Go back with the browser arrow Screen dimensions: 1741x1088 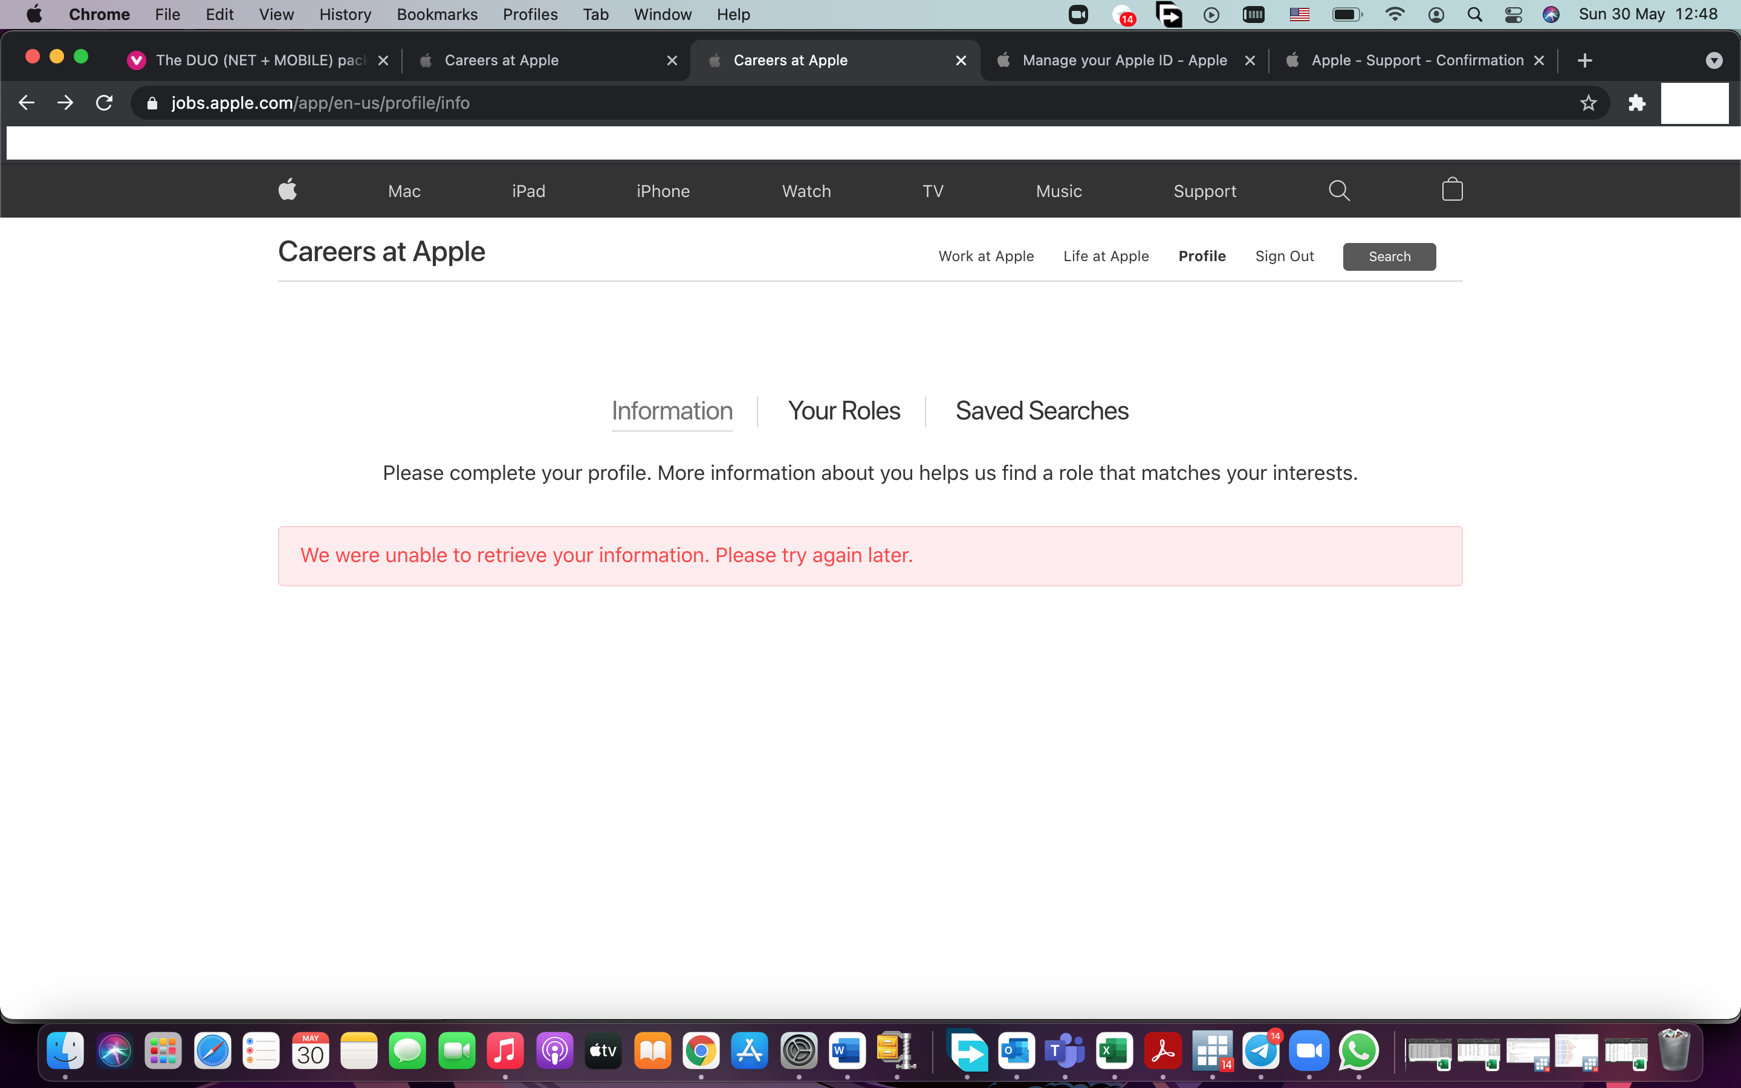[x=27, y=103]
